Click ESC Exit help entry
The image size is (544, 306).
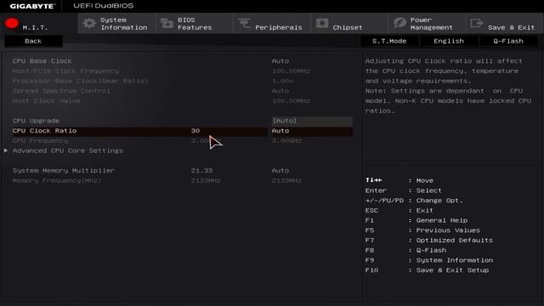pyautogui.click(x=399, y=211)
